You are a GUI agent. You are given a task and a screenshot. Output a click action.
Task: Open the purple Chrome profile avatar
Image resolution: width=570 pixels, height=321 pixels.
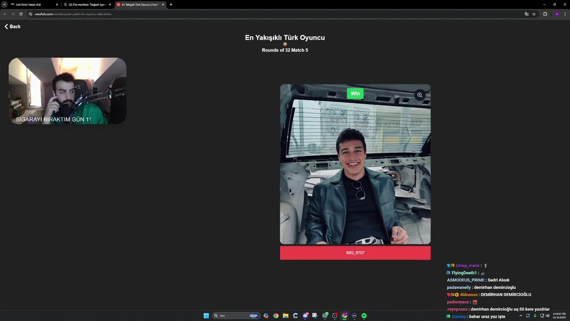[x=557, y=14]
